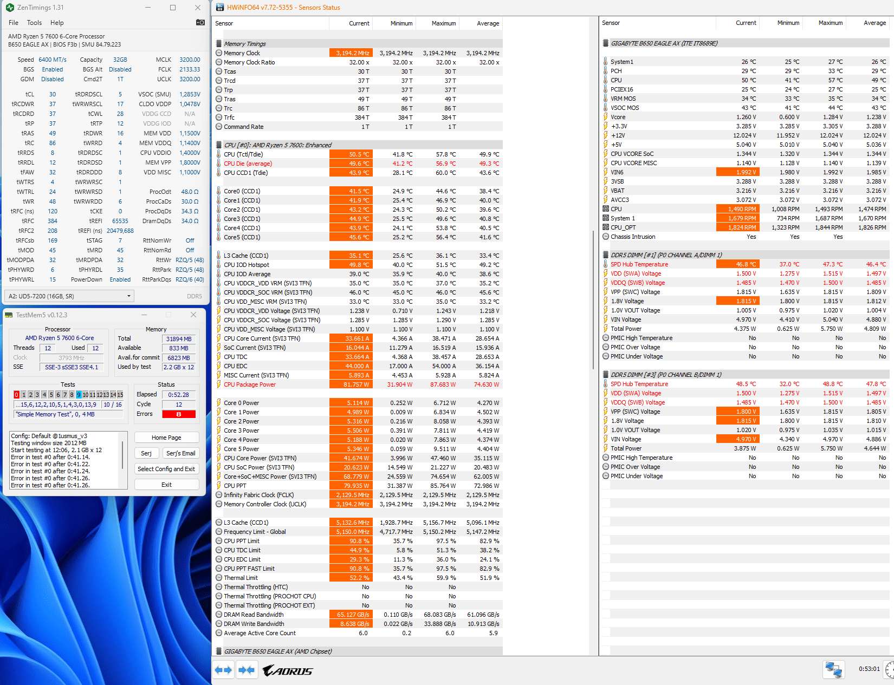894x685 pixels.
Task: Click the Vcore voltage lightning icon
Action: click(606, 117)
